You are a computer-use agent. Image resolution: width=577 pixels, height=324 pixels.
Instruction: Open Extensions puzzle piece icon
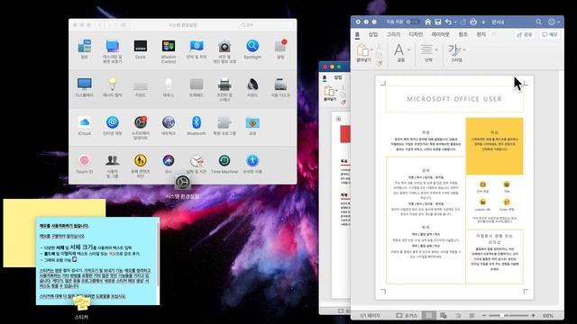point(224,122)
